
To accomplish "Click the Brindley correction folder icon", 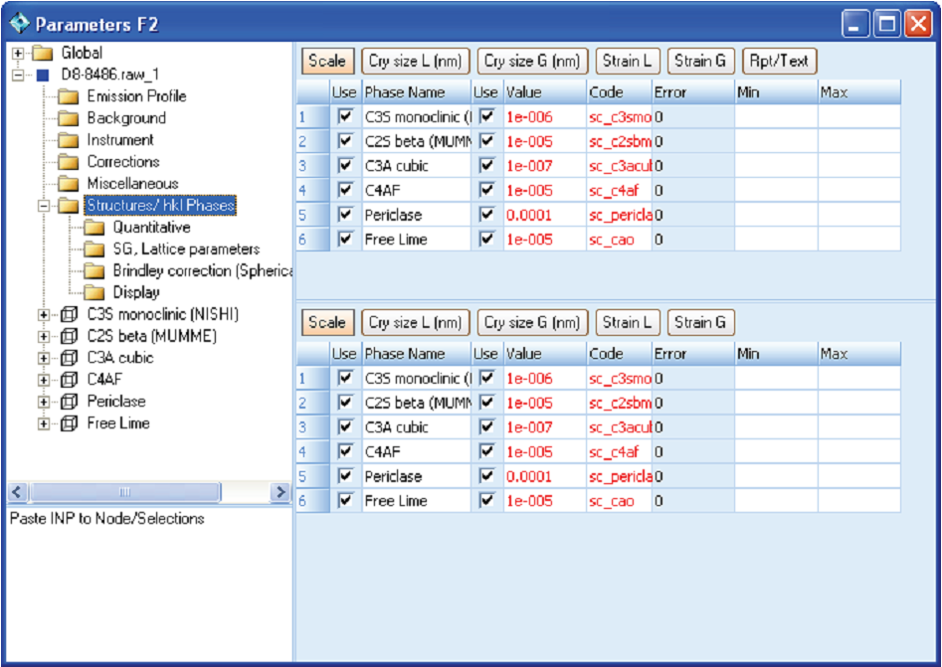I will coord(94,270).
